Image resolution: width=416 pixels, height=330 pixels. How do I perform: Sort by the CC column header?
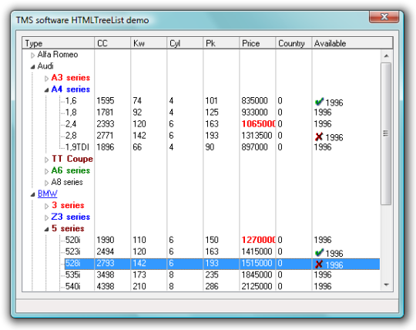(x=112, y=43)
